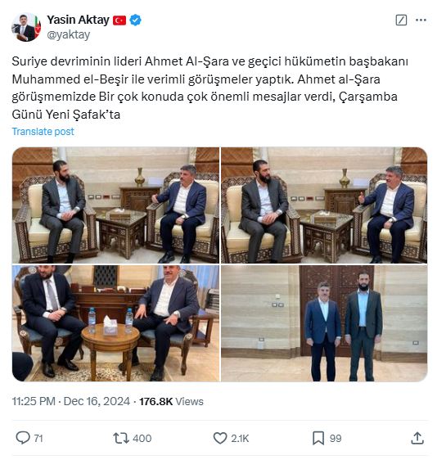
Task: Open bottom-right photo of two men standing
Action: click(x=324, y=323)
